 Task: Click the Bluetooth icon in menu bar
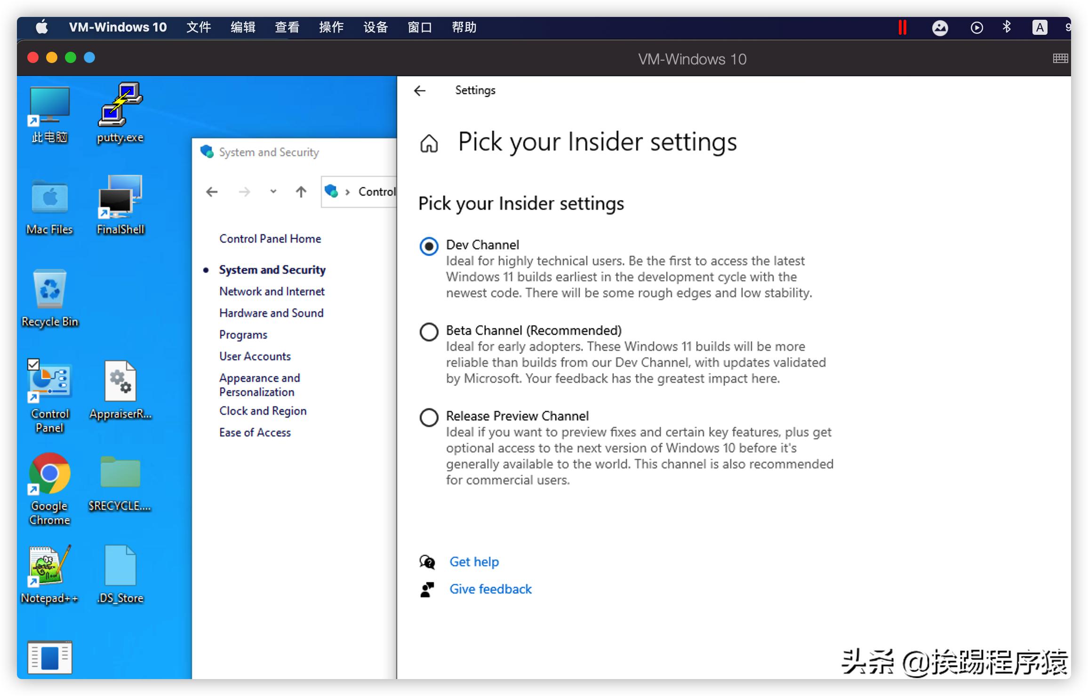(x=1007, y=27)
